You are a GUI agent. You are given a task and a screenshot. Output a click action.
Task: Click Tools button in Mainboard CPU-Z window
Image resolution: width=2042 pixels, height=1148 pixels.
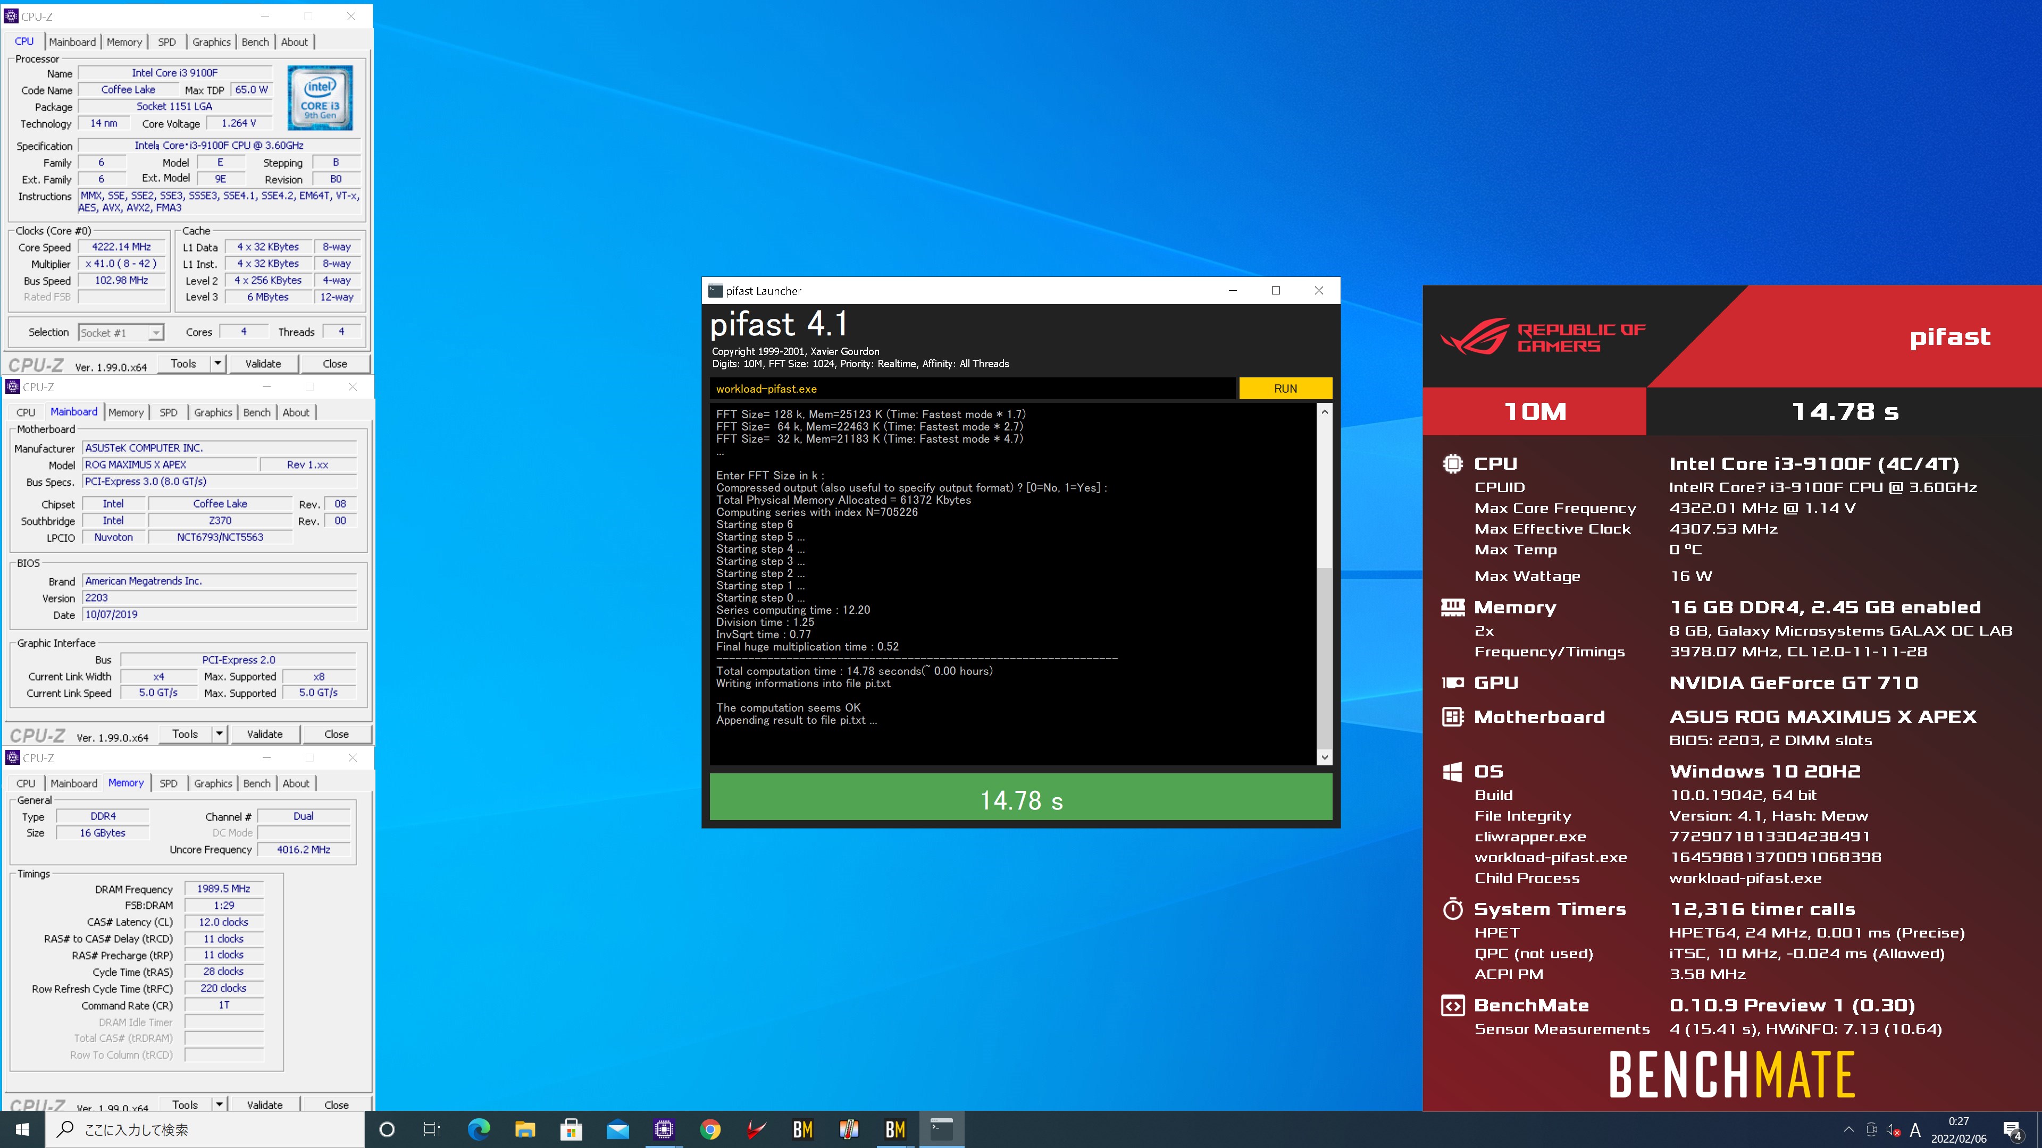(x=185, y=733)
